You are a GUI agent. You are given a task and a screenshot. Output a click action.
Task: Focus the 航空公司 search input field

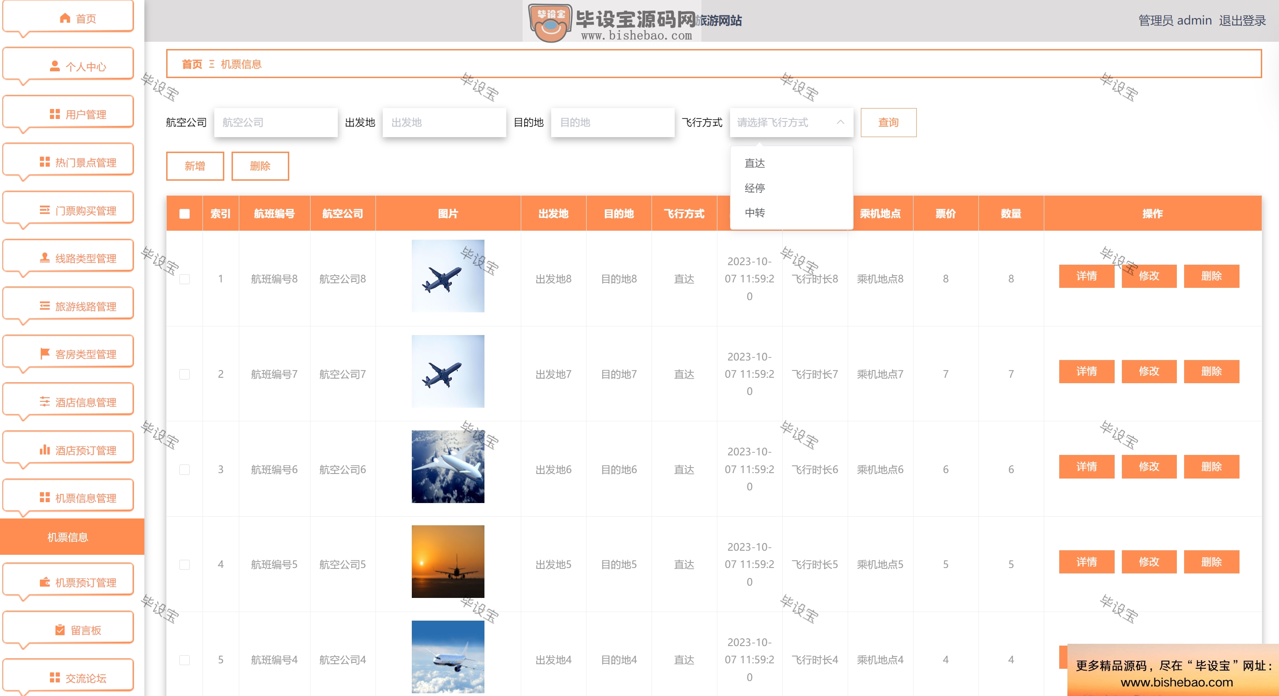[276, 123]
